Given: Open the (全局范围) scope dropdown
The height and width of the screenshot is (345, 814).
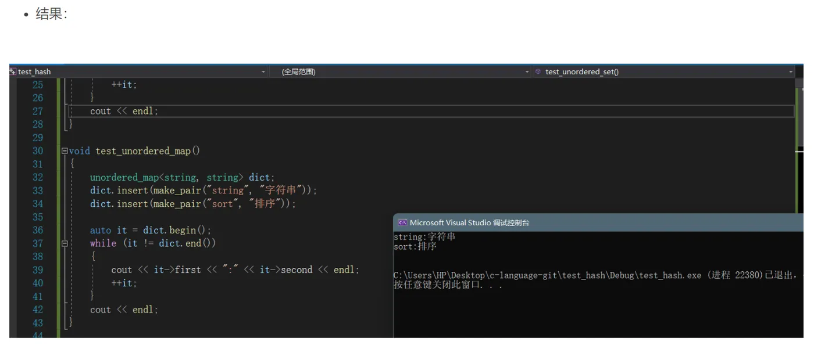Looking at the screenshot, I should (400, 72).
